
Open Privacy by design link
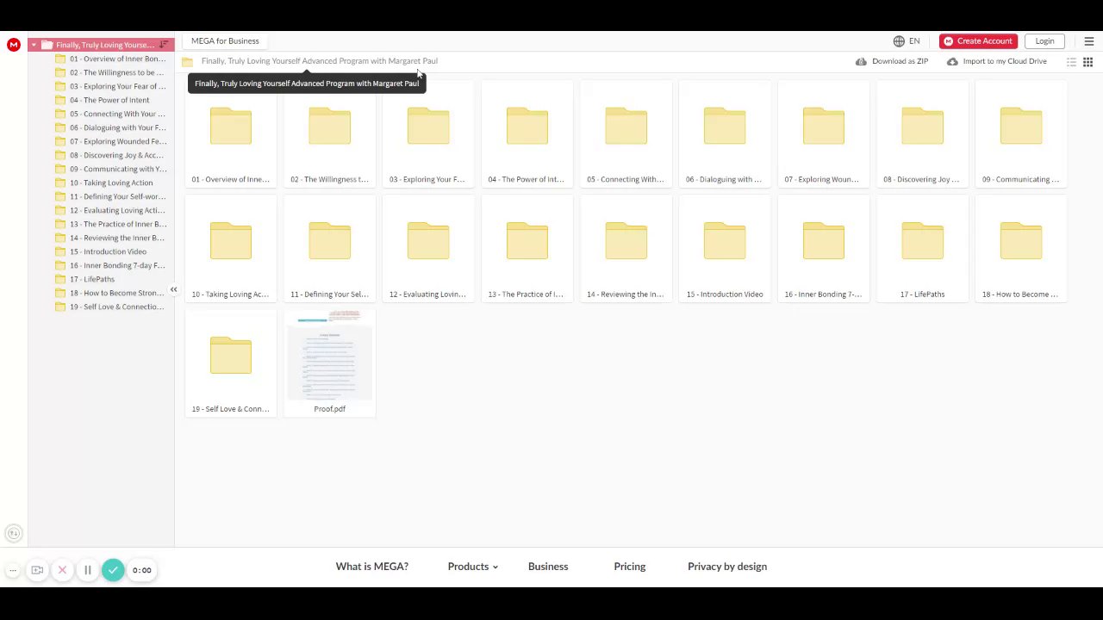pyautogui.click(x=727, y=567)
